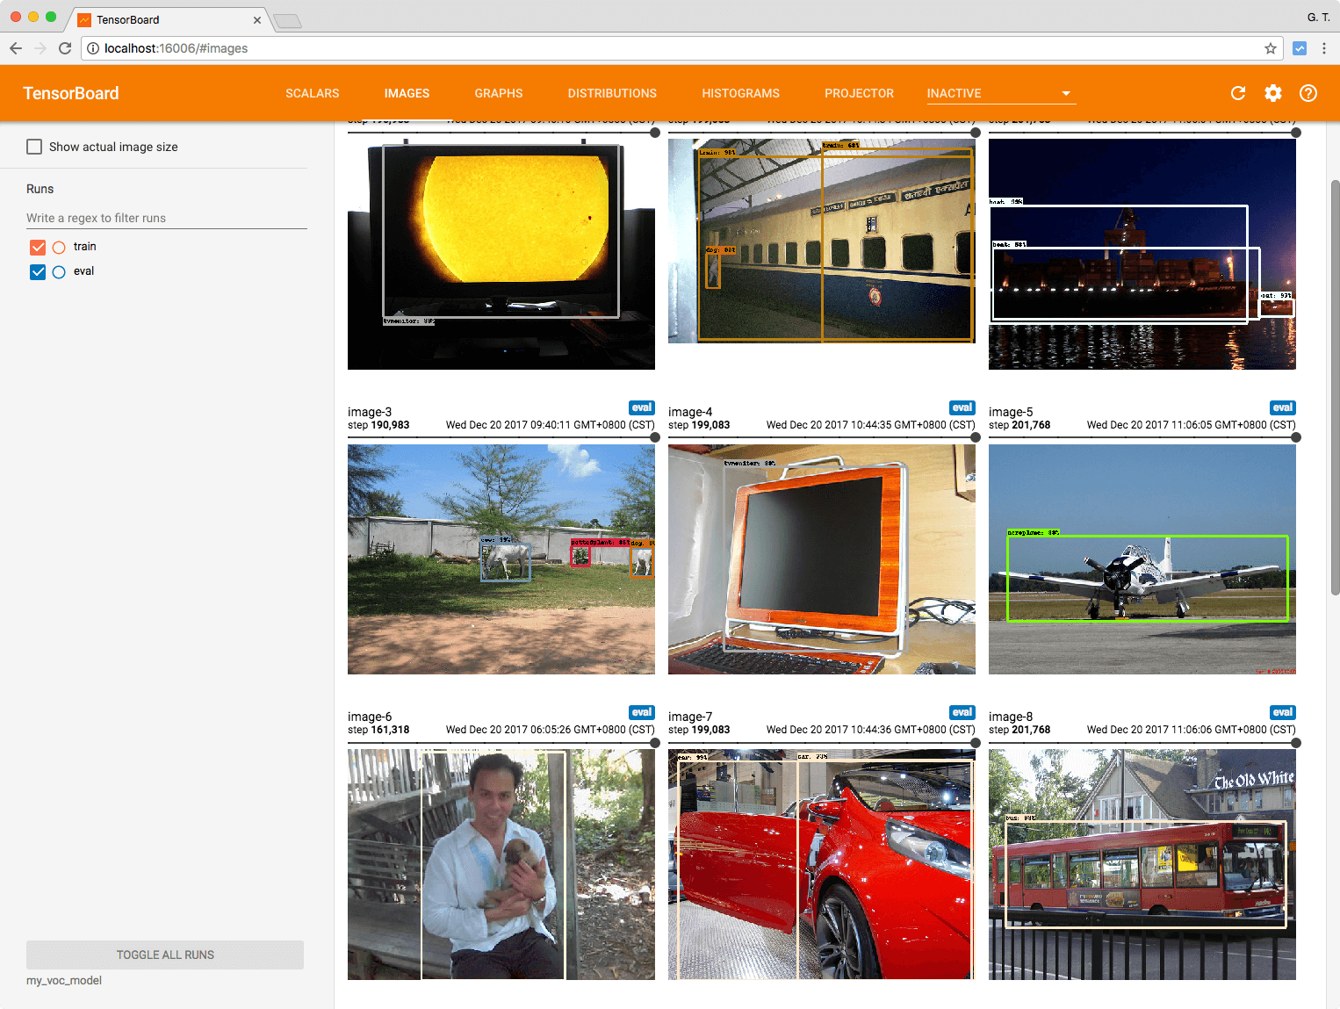The image size is (1340, 1009).
Task: Open the HISTOGRAMS tab
Action: (x=740, y=93)
